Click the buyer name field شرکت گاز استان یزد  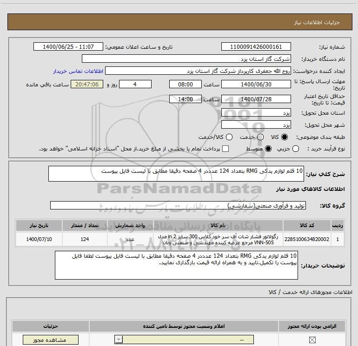pyautogui.click(x=186, y=59)
